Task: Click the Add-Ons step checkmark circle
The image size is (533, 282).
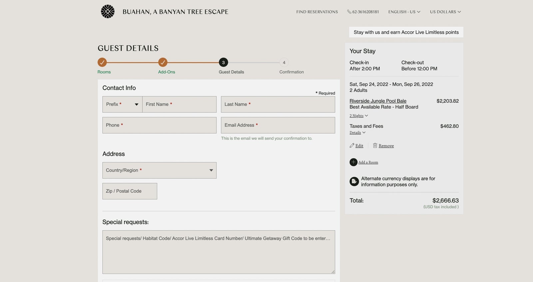Action: 163,62
